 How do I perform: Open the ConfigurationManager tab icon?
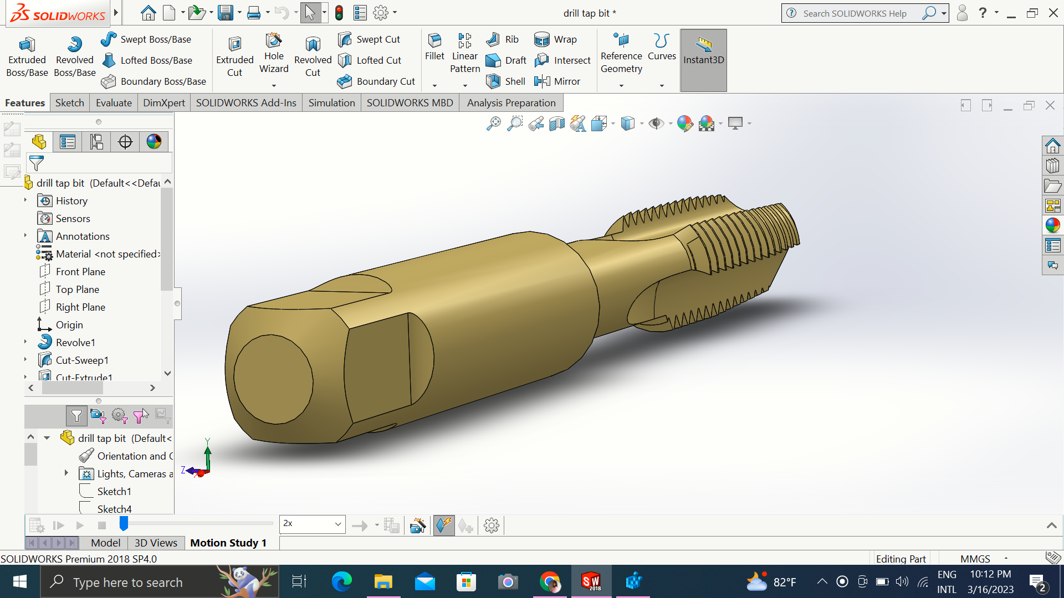[96, 142]
